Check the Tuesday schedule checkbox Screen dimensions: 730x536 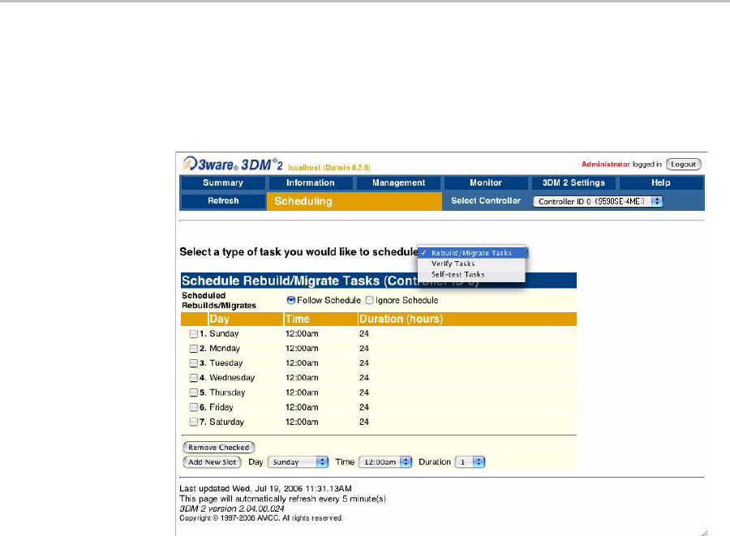pyautogui.click(x=194, y=363)
